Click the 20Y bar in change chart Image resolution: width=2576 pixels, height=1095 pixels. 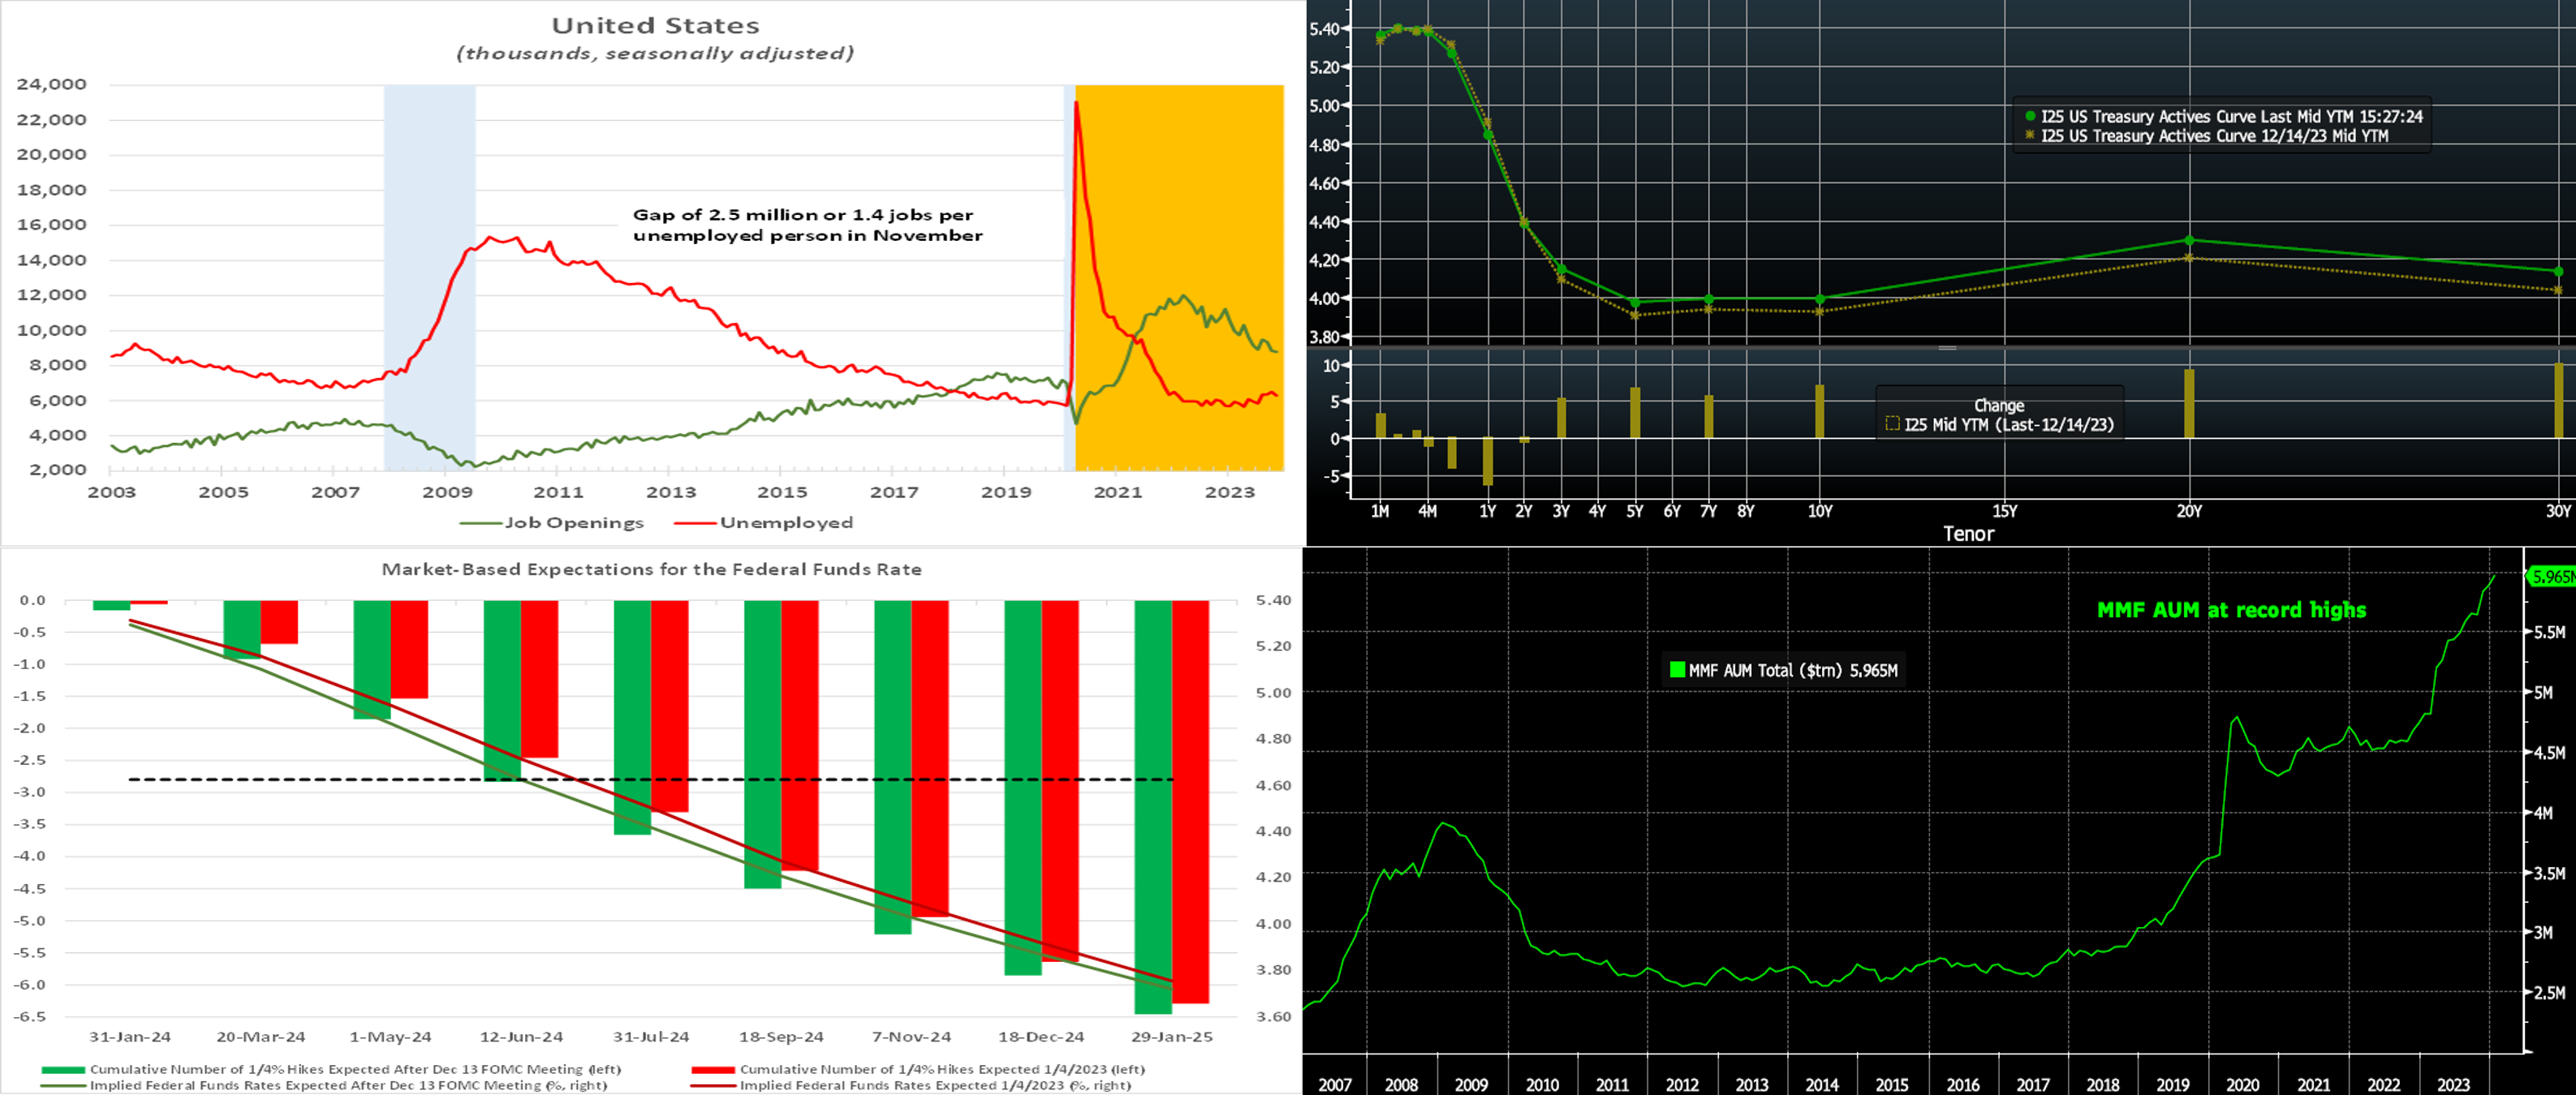click(x=2189, y=404)
